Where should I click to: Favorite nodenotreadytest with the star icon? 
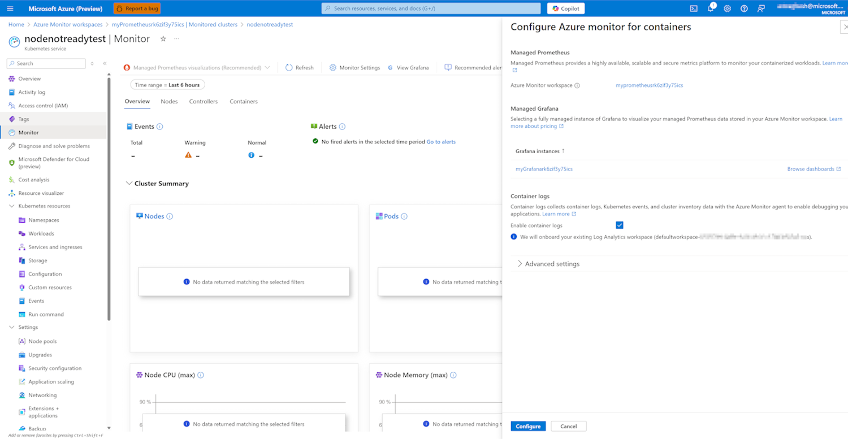[x=163, y=39]
